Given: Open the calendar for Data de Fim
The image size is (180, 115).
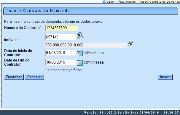Looking at the screenshot, I should point(80,63).
